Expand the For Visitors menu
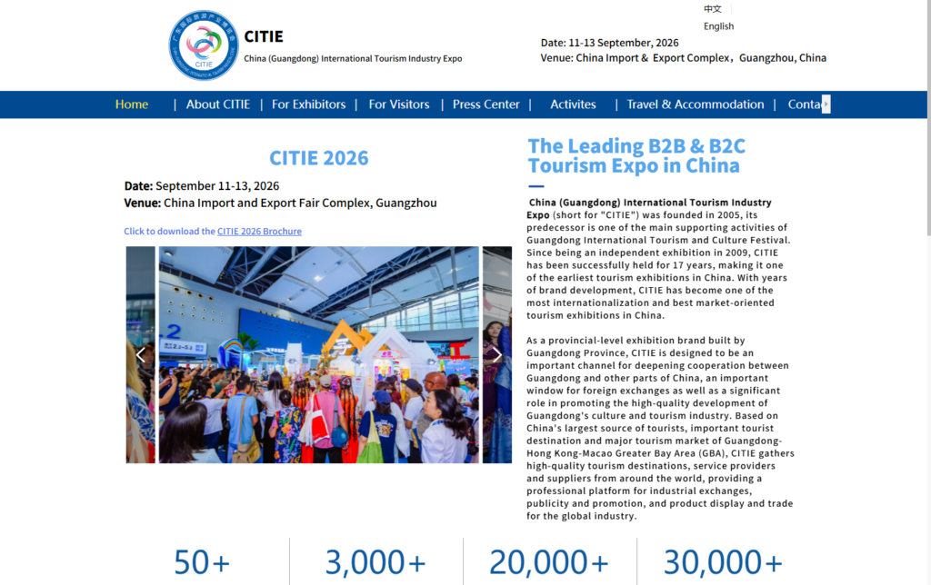Viewport: 931px width, 585px height. [x=399, y=104]
